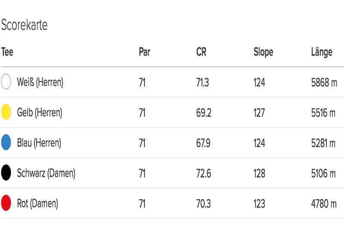Click the slope value 127

[x=259, y=113]
